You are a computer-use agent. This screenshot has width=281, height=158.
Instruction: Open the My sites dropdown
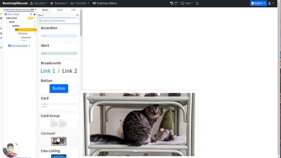coord(39,3)
